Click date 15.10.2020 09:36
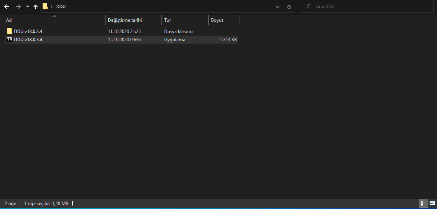Image resolution: width=437 pixels, height=209 pixels. [x=124, y=40]
